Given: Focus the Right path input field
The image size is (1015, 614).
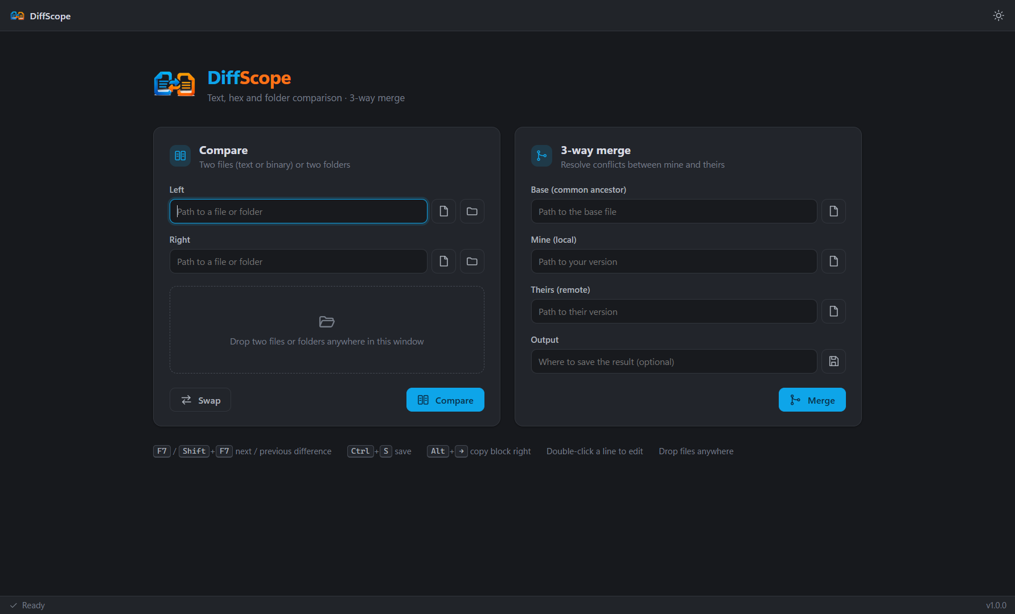Looking at the screenshot, I should [298, 262].
